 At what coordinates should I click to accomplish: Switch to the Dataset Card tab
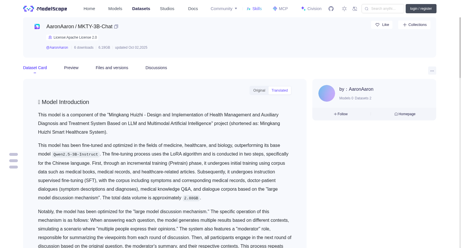(x=35, y=68)
